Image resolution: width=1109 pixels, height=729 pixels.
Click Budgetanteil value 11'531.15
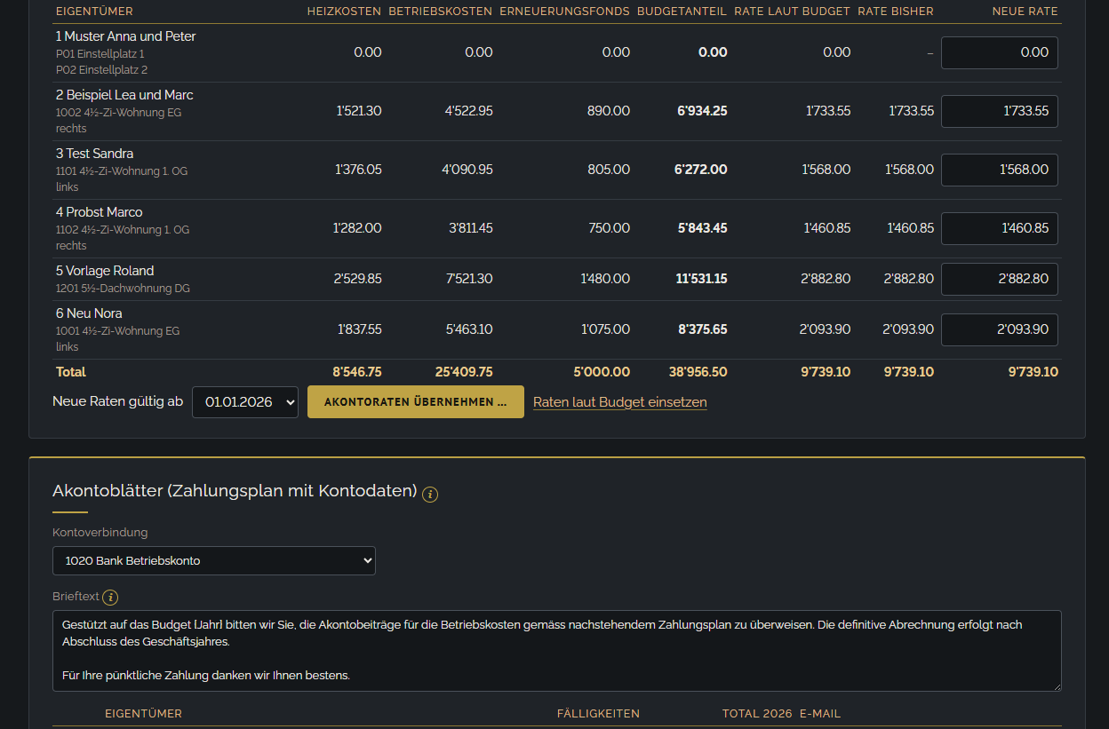coord(701,279)
